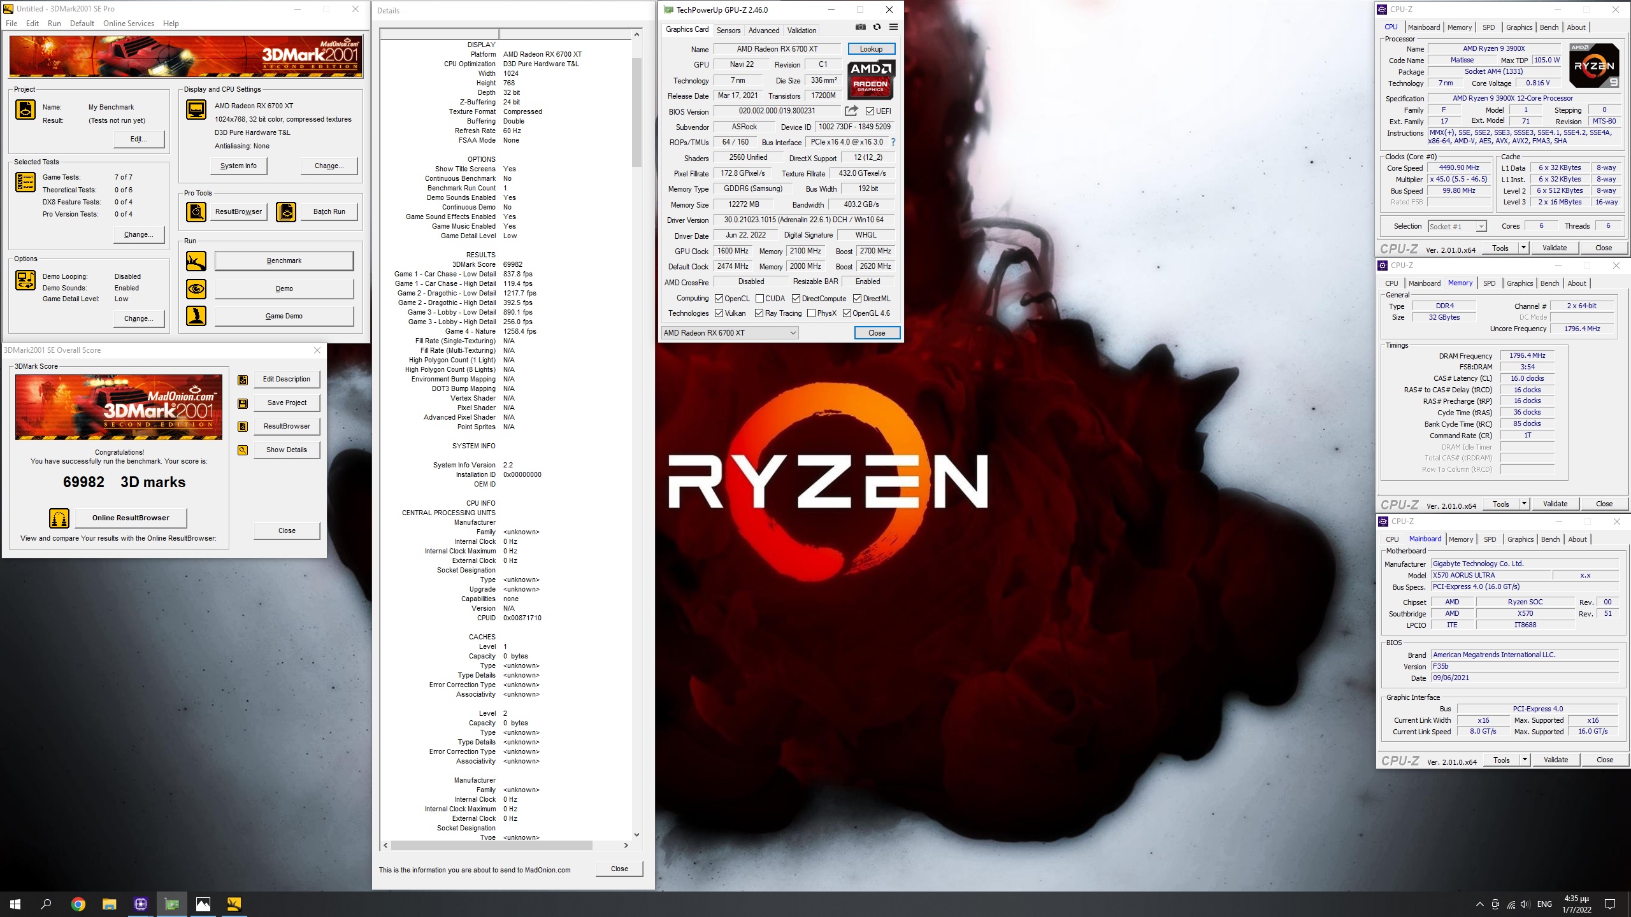Click the Bus Interface question mark
This screenshot has height=917, width=1631.
point(893,142)
